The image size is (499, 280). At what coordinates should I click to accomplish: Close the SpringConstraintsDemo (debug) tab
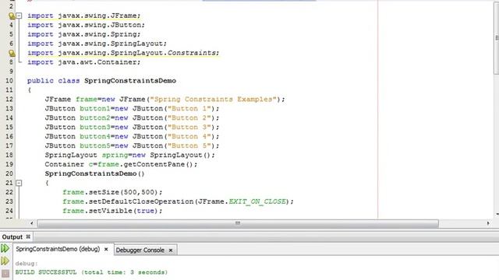[x=106, y=250]
